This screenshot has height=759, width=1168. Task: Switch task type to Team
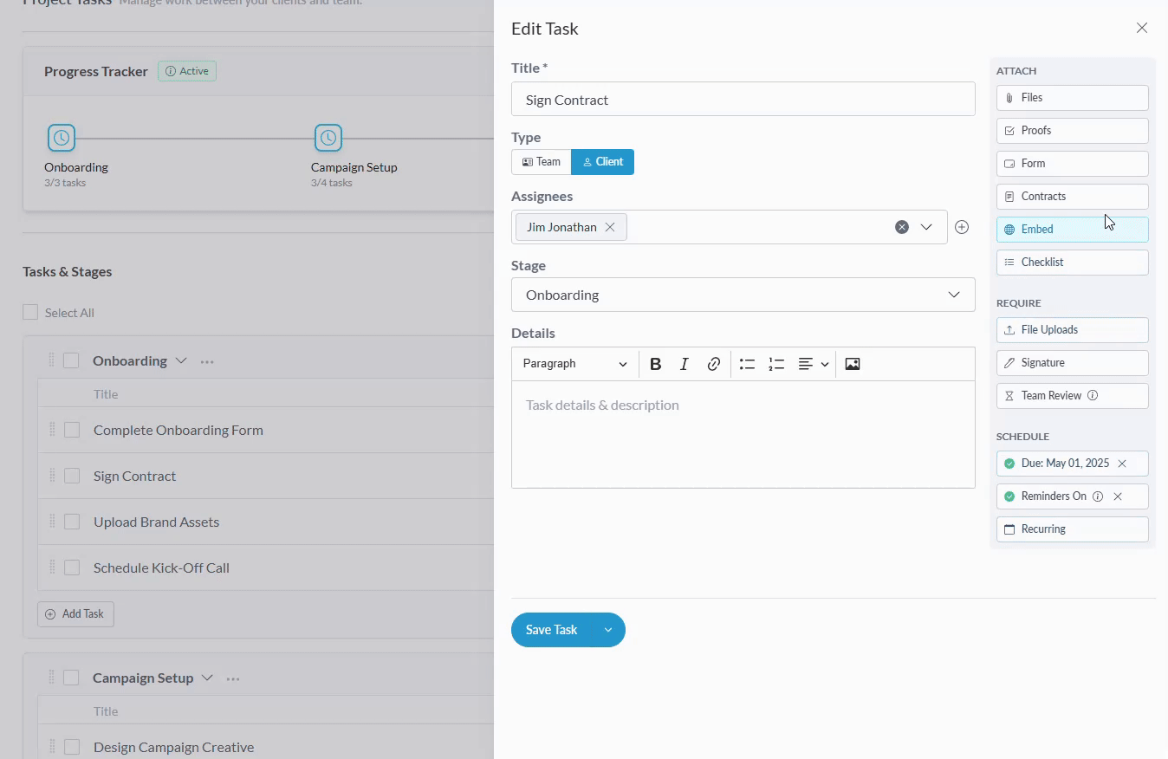(542, 162)
